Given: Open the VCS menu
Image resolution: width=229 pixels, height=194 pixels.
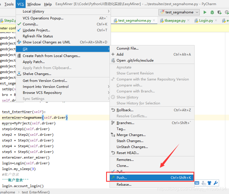Looking at the screenshot, I should click(x=20, y=4).
